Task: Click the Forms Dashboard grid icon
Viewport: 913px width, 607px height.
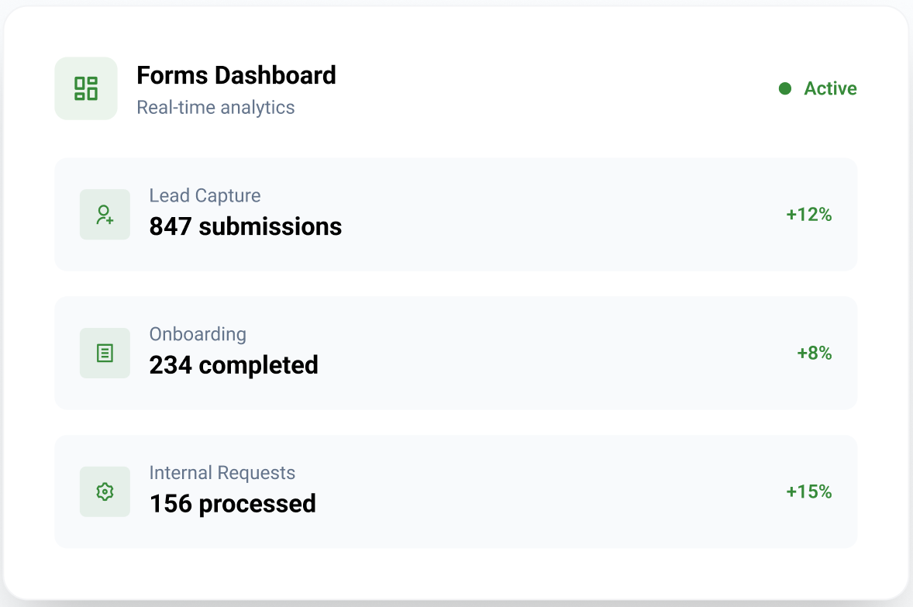Action: coord(86,88)
